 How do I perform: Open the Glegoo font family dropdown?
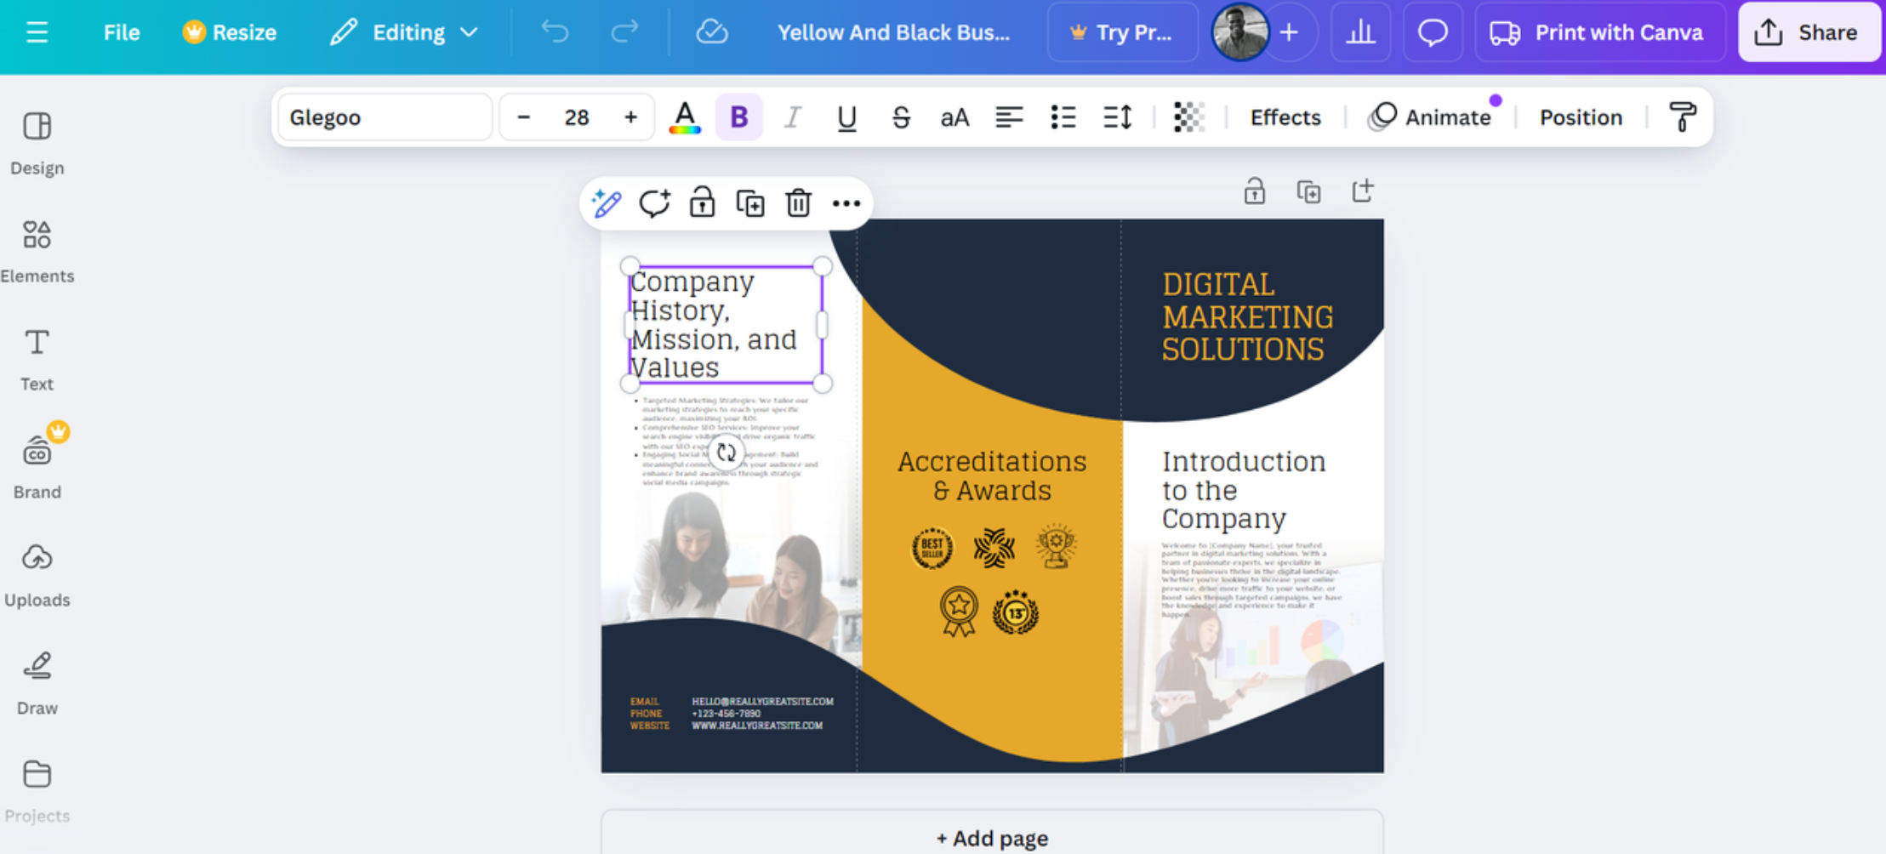[384, 117]
